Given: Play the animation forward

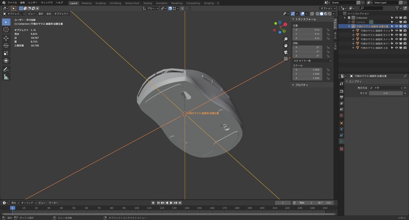Looking at the screenshot, I should (x=171, y=203).
